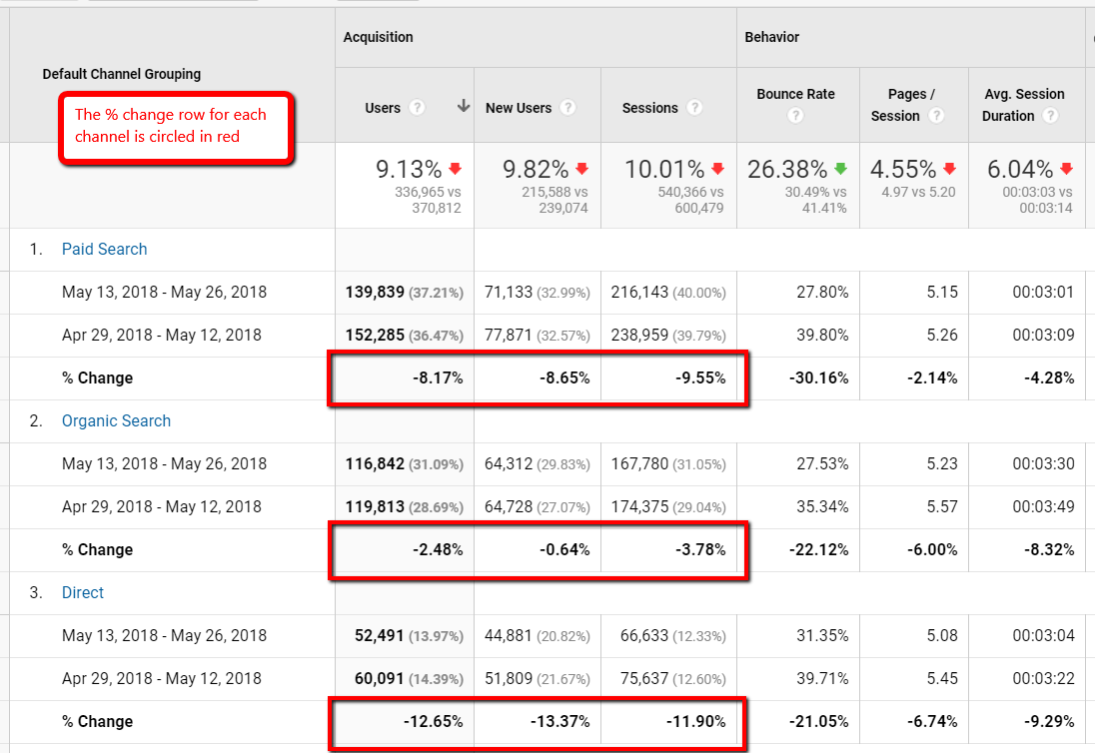Screen dimensions: 1095x753
Task: Select the 4.55% Pages per Session change
Action: (903, 169)
